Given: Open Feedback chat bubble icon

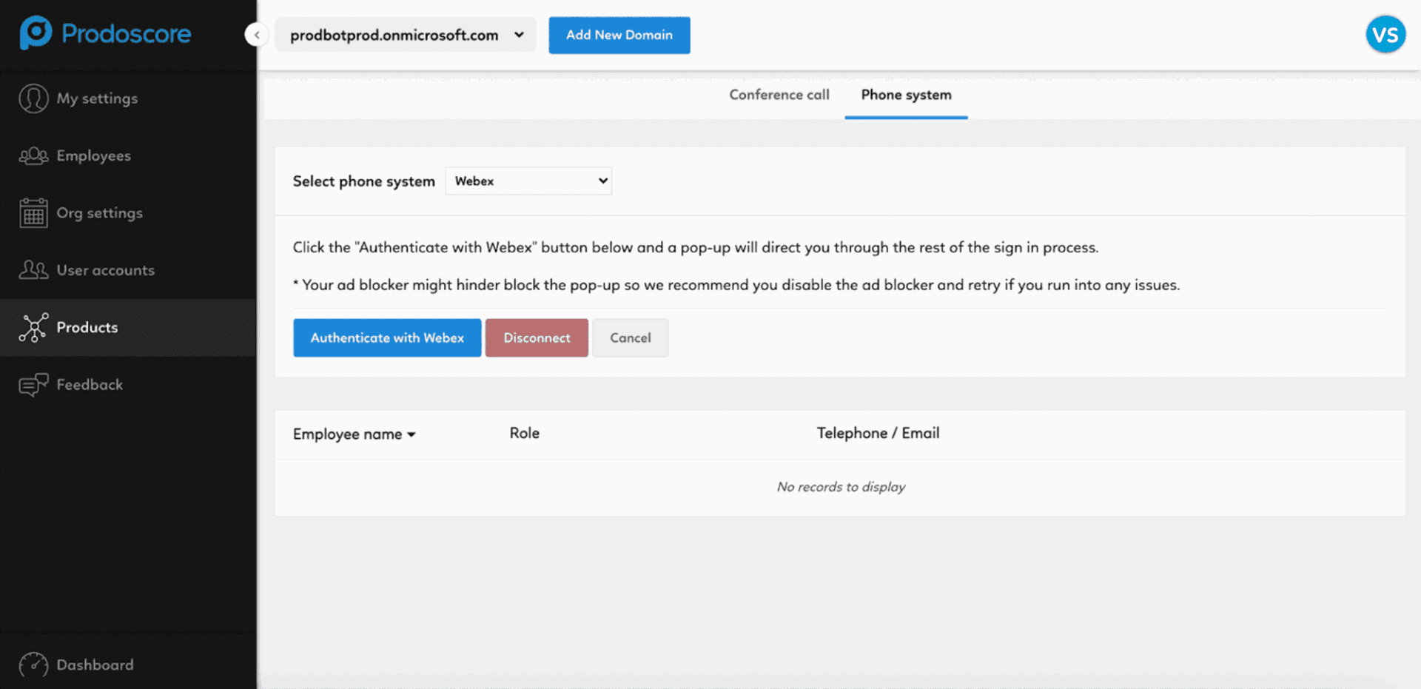Looking at the screenshot, I should (33, 385).
